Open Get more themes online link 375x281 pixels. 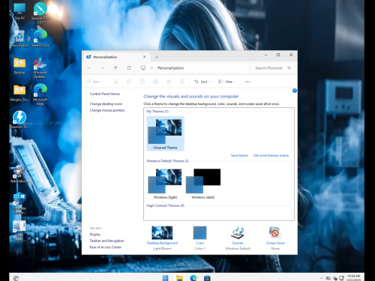coord(271,155)
